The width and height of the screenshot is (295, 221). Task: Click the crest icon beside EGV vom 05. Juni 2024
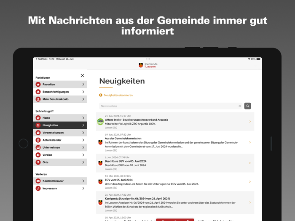pyautogui.click(x=100, y=182)
